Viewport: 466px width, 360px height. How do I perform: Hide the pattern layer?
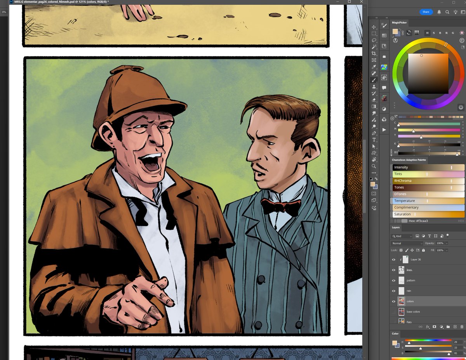click(394, 280)
